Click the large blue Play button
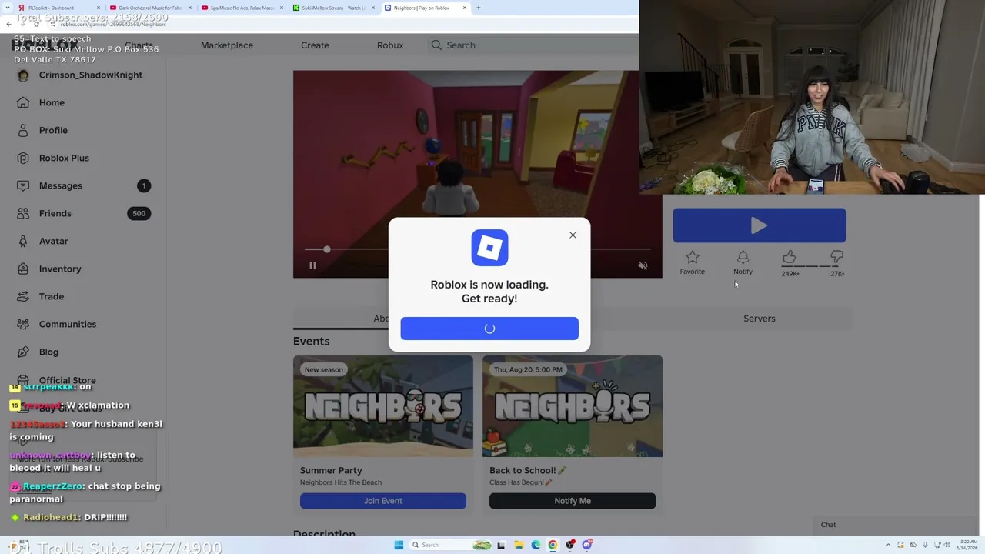The width and height of the screenshot is (985, 554). click(x=759, y=225)
